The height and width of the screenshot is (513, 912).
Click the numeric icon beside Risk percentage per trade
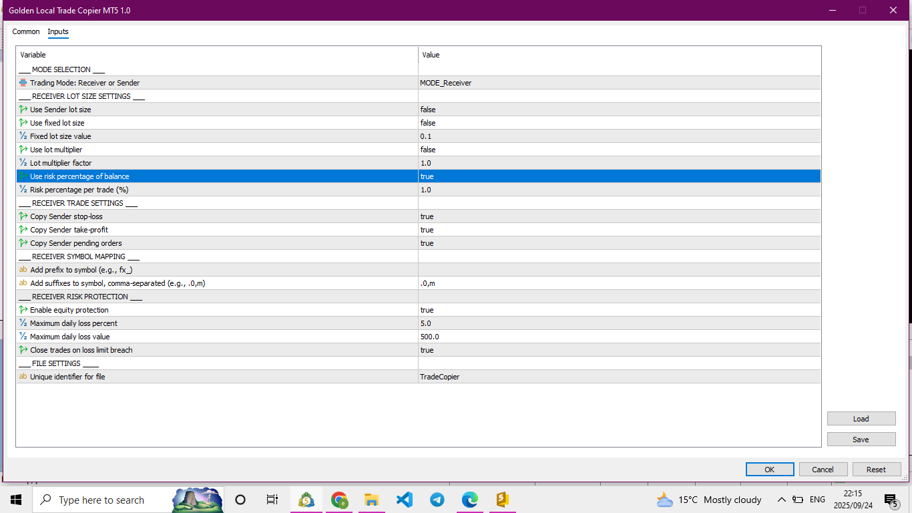(x=23, y=190)
